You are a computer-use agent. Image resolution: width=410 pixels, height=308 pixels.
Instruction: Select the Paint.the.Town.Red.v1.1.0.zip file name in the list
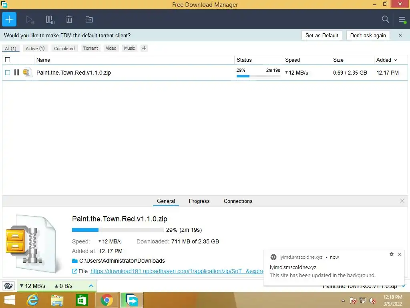tap(74, 73)
